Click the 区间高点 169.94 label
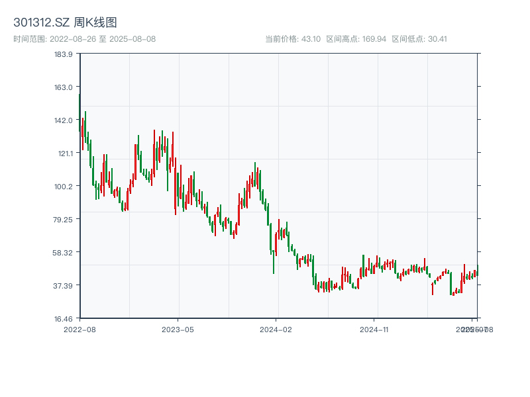This screenshot has height=397, width=530. 356,39
